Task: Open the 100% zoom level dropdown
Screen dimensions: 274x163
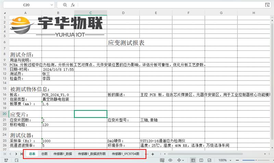Action: (x=224, y=160)
